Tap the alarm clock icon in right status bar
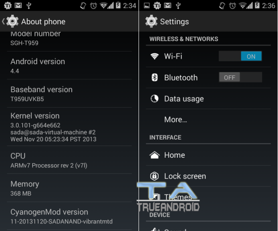 [233, 6]
